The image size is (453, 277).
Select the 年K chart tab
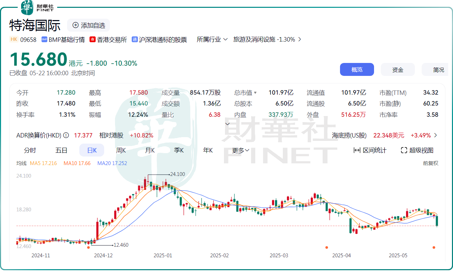pos(208,150)
